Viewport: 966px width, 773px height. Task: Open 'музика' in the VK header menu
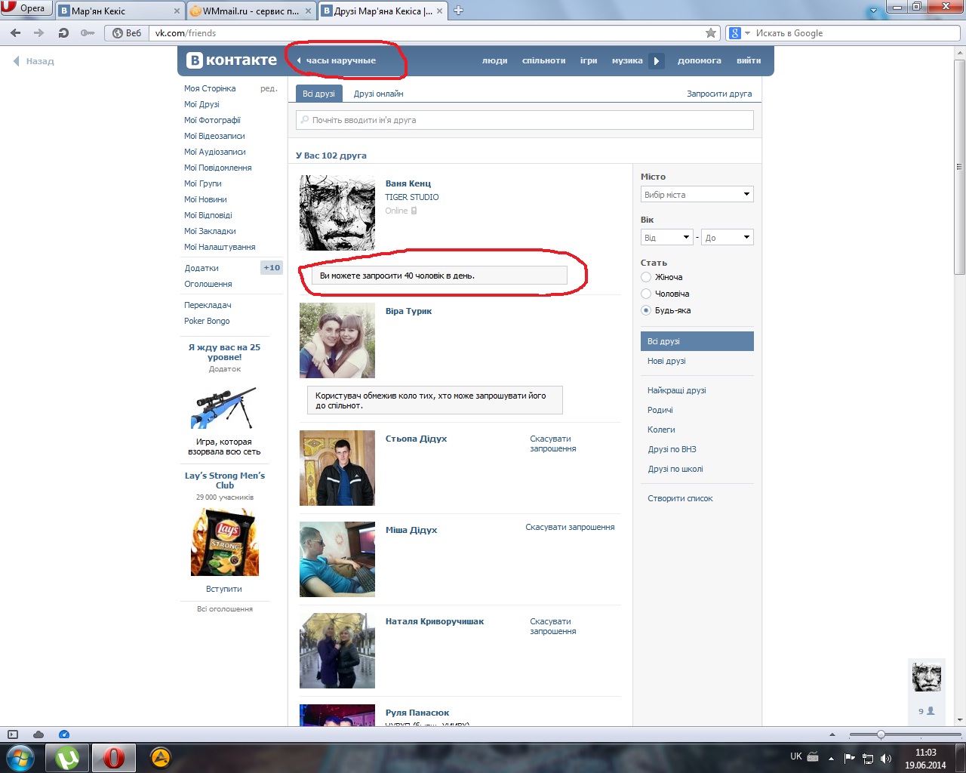coord(627,61)
